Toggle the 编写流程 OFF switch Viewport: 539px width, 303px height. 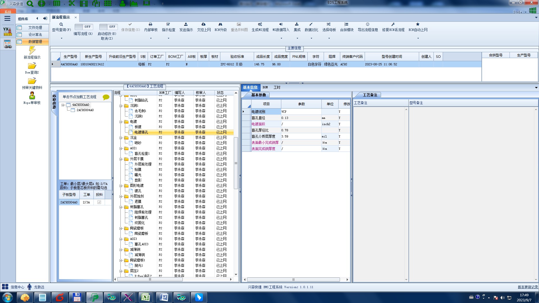(x=83, y=27)
